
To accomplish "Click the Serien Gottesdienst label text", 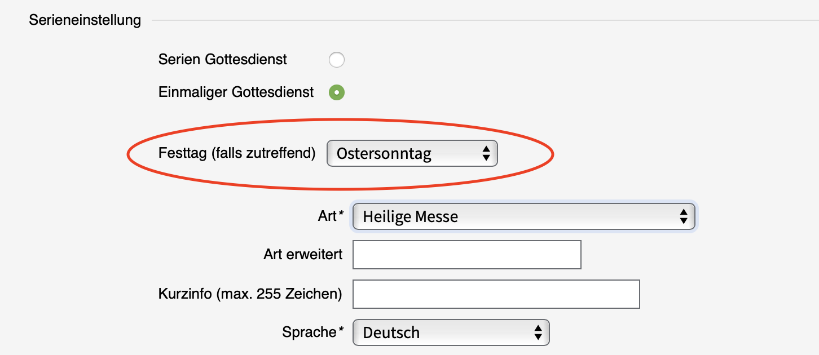I will (x=223, y=59).
